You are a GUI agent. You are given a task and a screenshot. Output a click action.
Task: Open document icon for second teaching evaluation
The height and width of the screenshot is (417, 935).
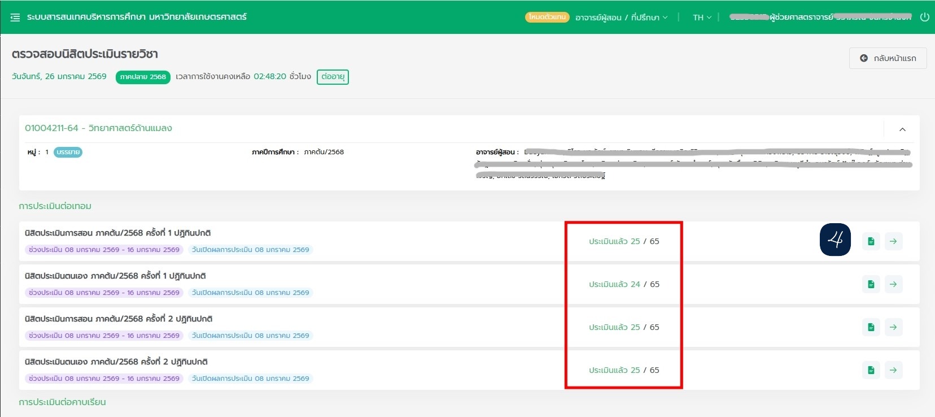(x=871, y=327)
